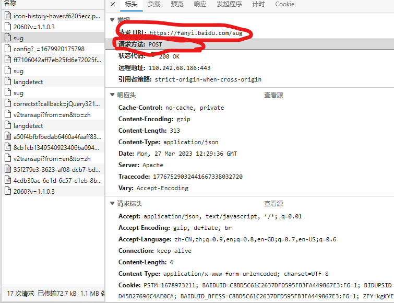Click 查看源 beside 请求标头
The image size is (394, 303).
click(x=273, y=204)
